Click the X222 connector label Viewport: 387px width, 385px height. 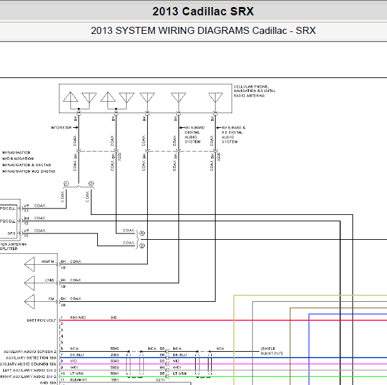120,157
